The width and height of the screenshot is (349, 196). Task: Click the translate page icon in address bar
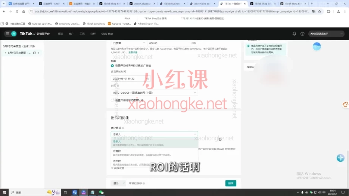[314, 11]
